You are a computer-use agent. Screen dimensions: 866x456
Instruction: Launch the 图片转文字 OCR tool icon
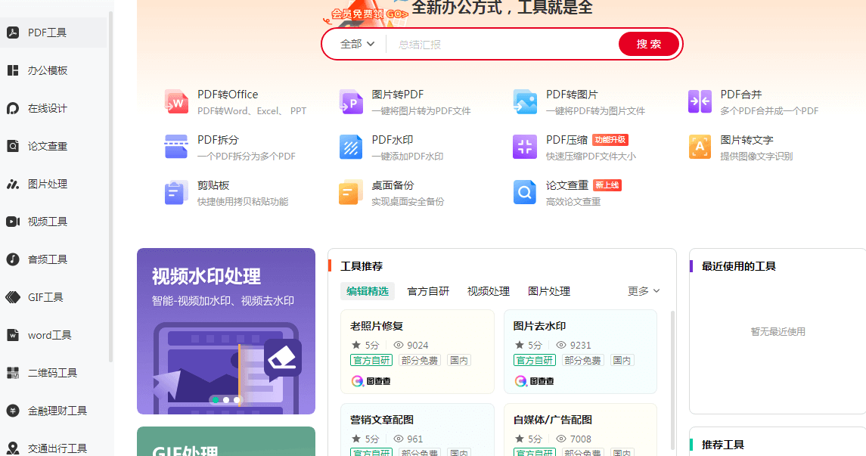(700, 147)
